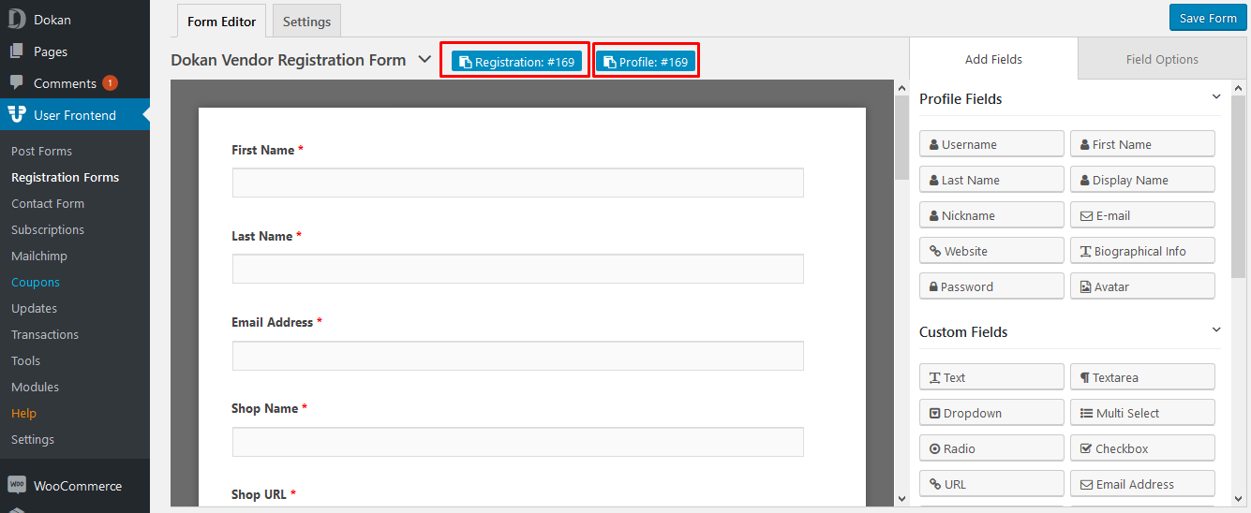Open Post Forms in sidebar
Viewport: 1251px width, 513px height.
(x=41, y=151)
